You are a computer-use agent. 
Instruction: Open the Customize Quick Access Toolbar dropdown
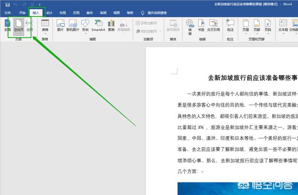click(x=40, y=5)
